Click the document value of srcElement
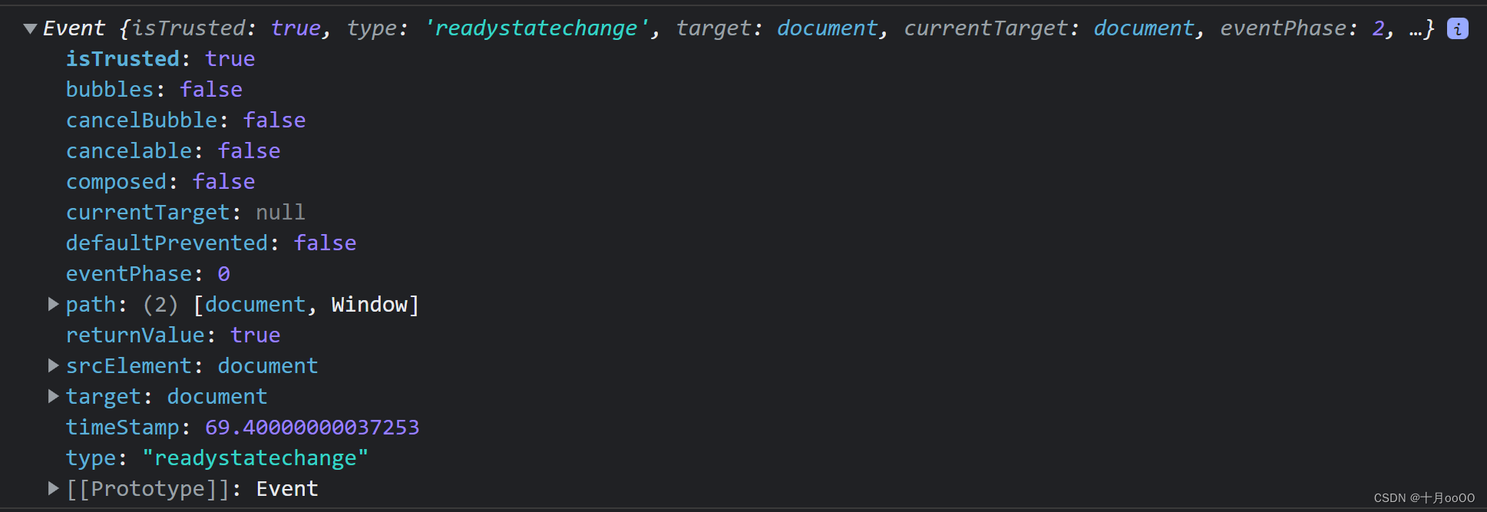The width and height of the screenshot is (1487, 512). (x=267, y=366)
